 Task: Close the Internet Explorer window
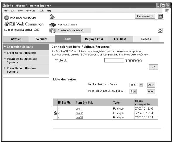168,6
